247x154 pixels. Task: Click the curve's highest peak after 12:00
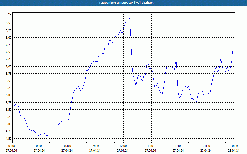(130, 18)
